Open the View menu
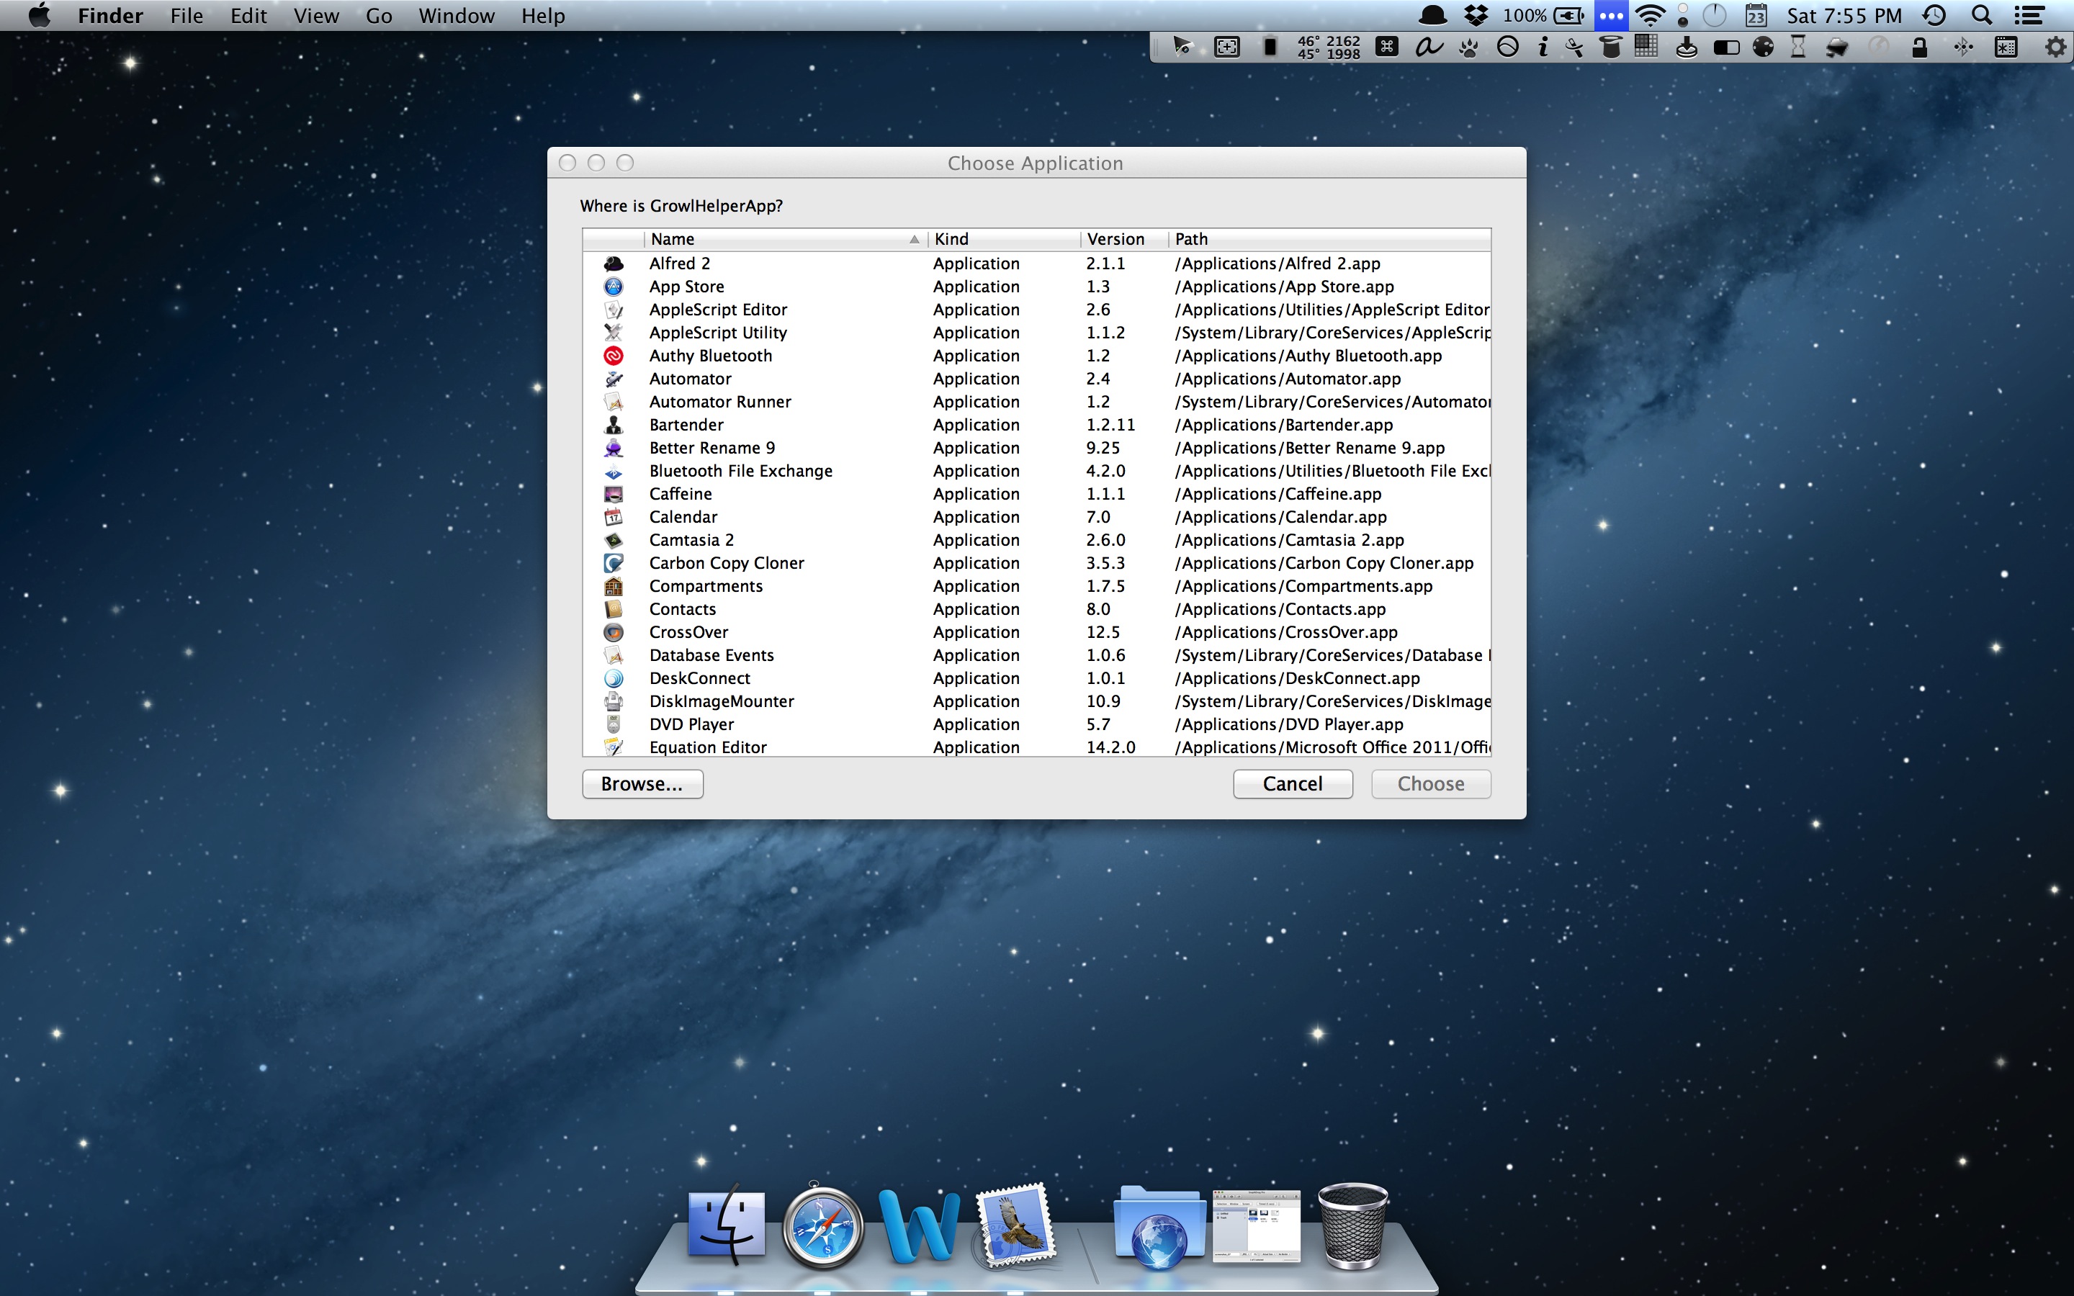 (x=316, y=15)
